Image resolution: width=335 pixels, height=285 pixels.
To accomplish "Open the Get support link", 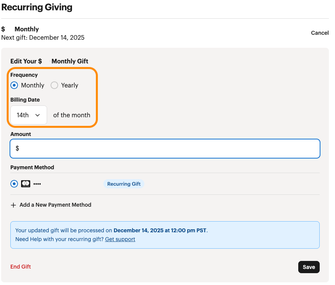I will [120, 239].
